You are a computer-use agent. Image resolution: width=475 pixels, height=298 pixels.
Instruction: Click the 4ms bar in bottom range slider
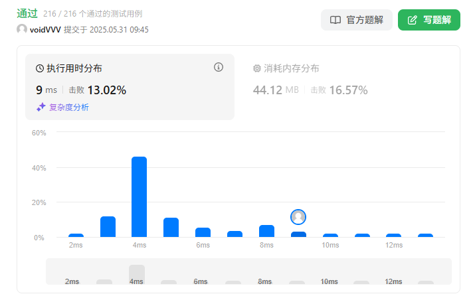(x=136, y=274)
